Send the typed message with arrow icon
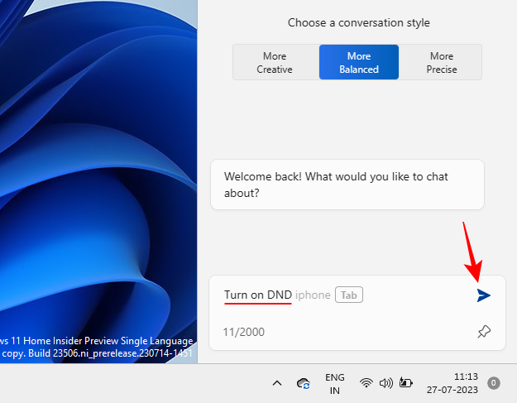 pyautogui.click(x=484, y=295)
